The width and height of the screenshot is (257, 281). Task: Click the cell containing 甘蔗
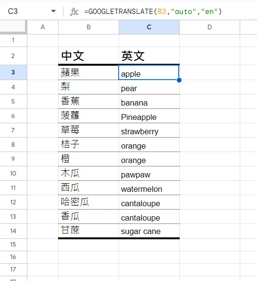click(89, 231)
